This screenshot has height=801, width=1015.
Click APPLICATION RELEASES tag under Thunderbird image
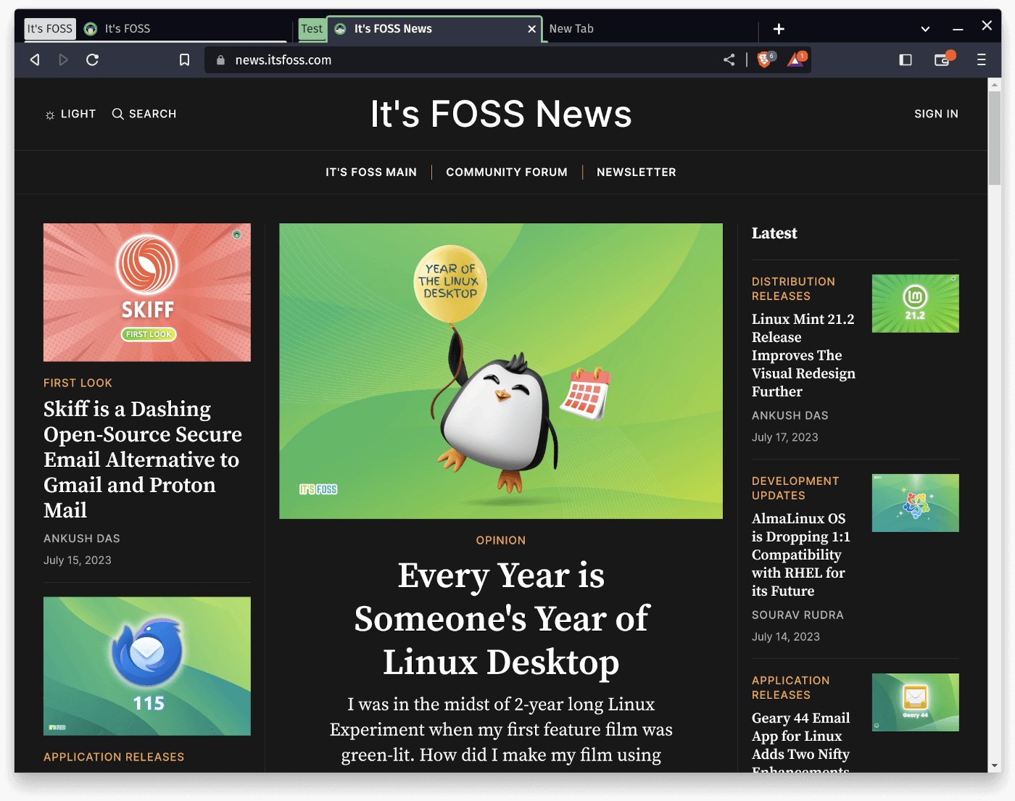pos(114,757)
